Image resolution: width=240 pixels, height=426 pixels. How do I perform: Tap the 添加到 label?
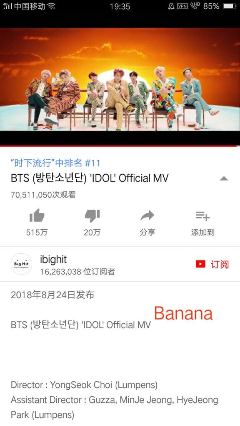(203, 232)
